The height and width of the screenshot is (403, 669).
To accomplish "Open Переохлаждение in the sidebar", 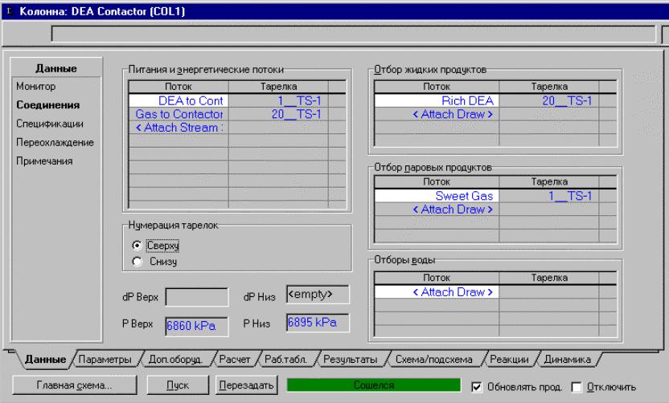I will click(55, 143).
